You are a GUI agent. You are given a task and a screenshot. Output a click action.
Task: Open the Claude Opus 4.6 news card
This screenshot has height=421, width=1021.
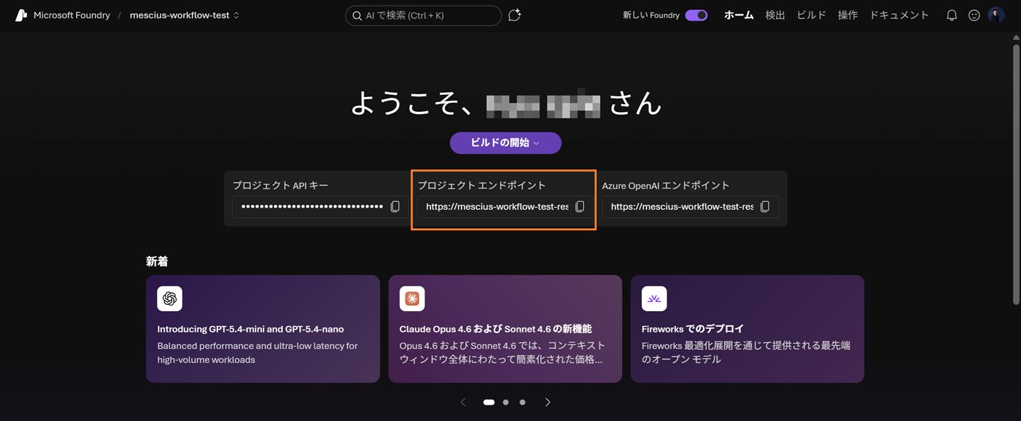click(505, 329)
